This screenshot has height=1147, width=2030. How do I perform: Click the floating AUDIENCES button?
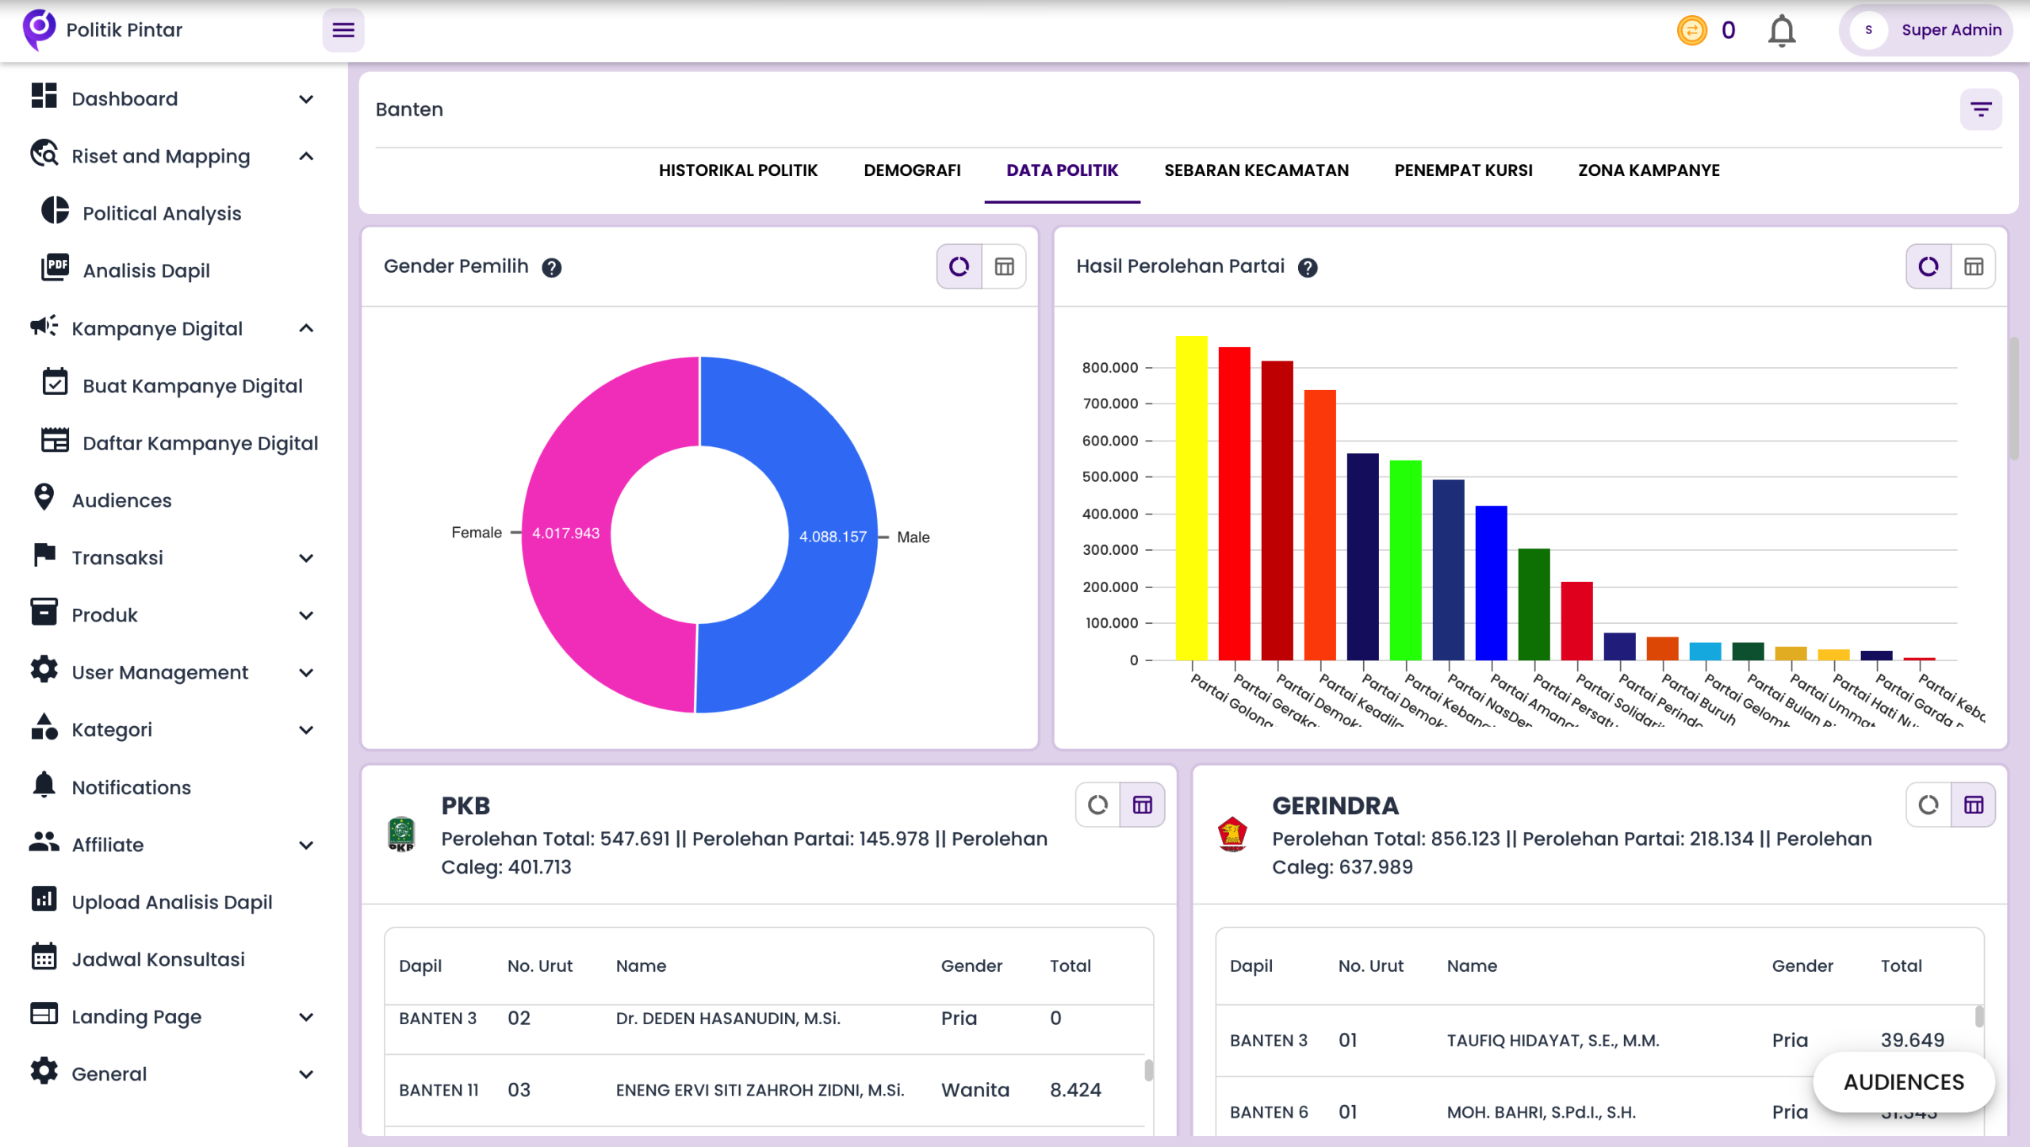click(1903, 1082)
